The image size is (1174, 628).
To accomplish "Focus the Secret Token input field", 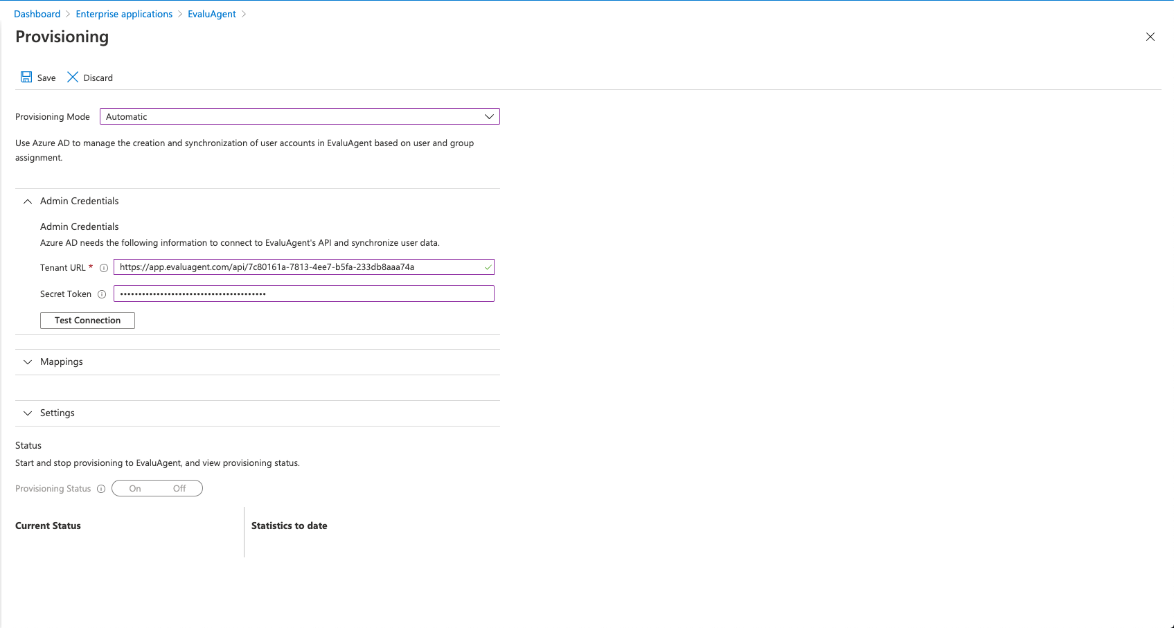I will pyautogui.click(x=304, y=294).
